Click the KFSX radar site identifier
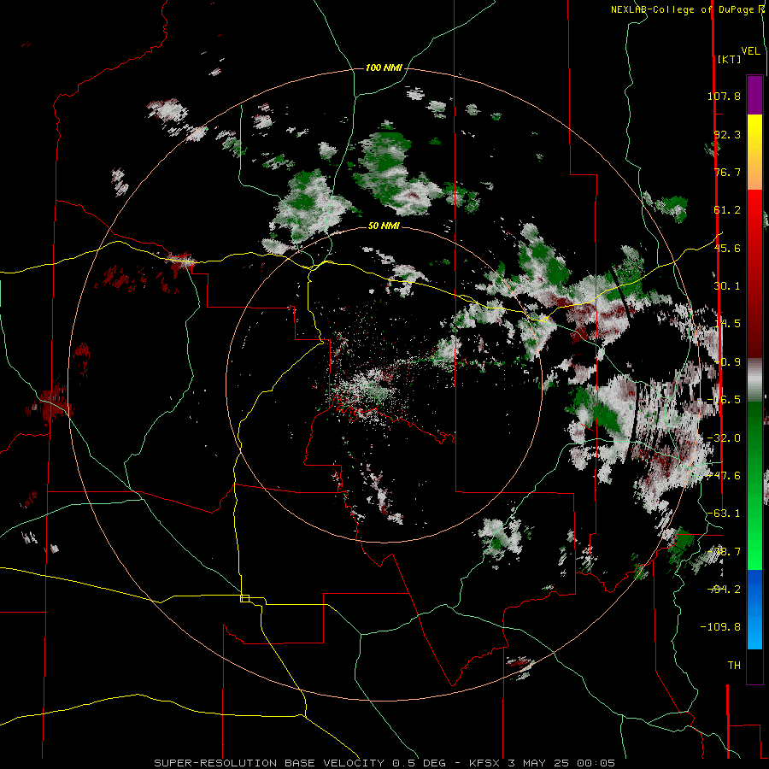Image resolution: width=769 pixels, height=769 pixels. (484, 763)
